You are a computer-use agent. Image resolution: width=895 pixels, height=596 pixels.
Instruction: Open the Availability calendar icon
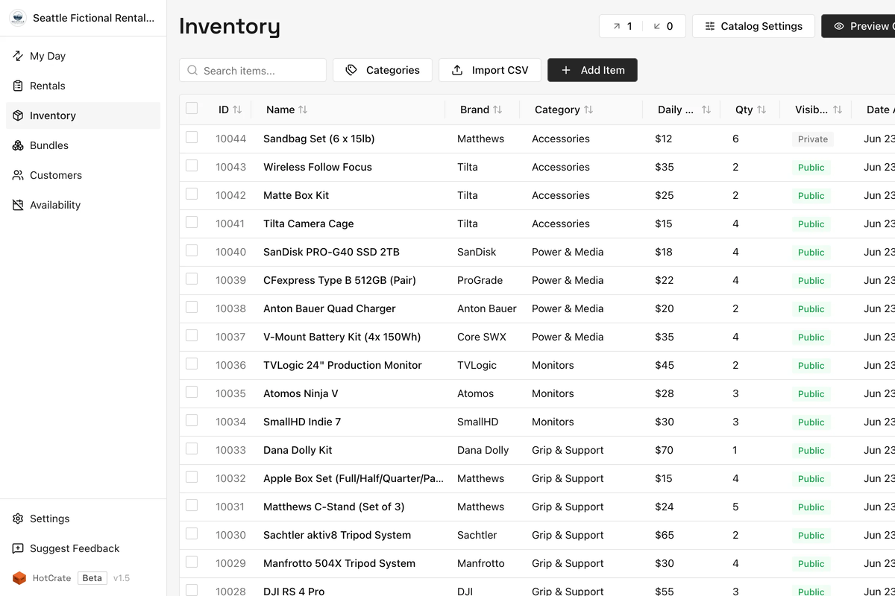coord(18,205)
